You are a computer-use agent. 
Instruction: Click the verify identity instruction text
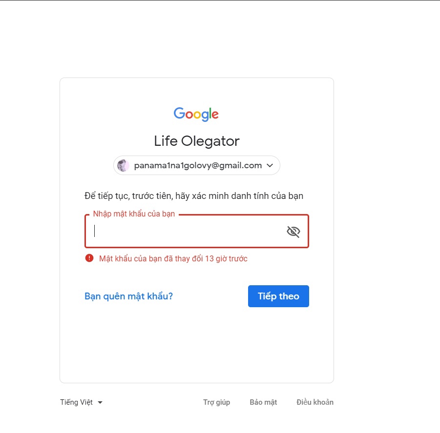tap(193, 196)
